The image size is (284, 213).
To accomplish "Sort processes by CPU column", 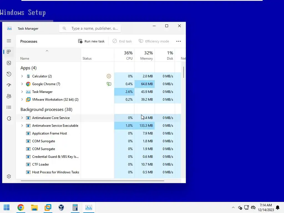I will point(124,55).
